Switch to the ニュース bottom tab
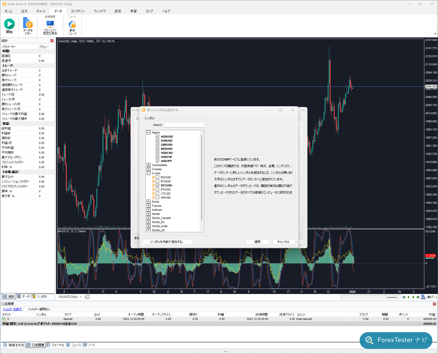Image resolution: width=438 pixels, height=354 pixels. (x=74, y=345)
